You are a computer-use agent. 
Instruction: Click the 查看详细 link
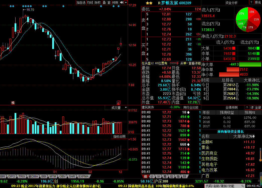[x=195, y=64]
